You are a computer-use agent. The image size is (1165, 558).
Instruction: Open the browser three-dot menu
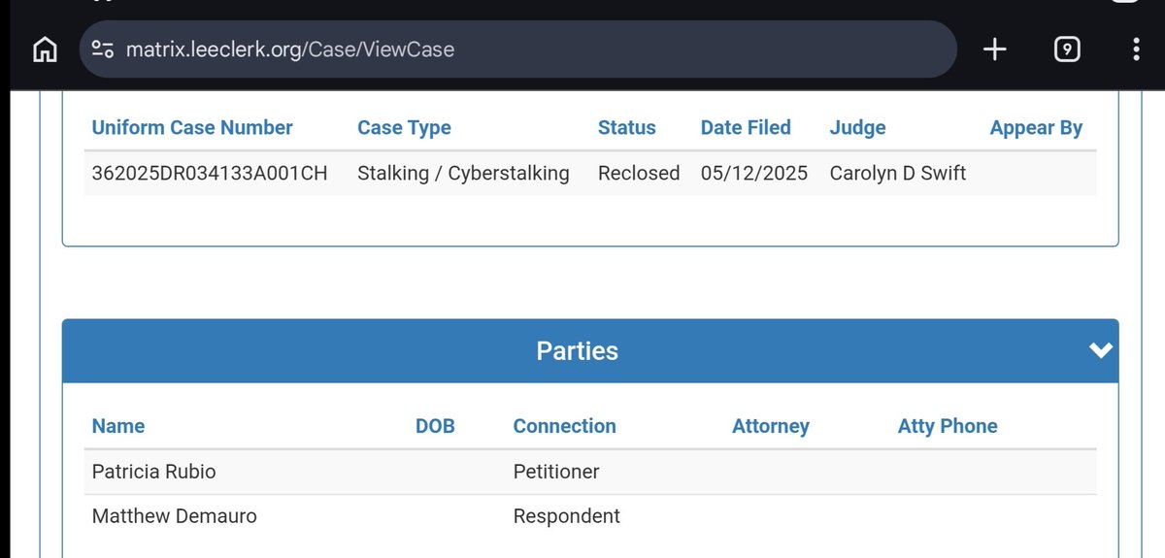[x=1136, y=49]
